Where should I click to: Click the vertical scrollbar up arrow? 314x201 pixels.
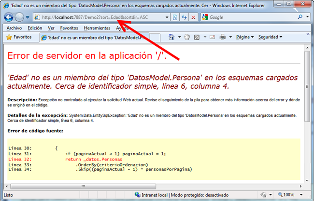point(307,48)
